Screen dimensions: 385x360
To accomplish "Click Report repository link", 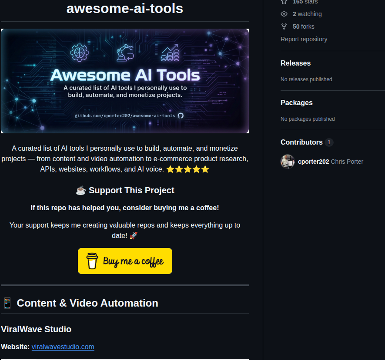I will tap(304, 39).
